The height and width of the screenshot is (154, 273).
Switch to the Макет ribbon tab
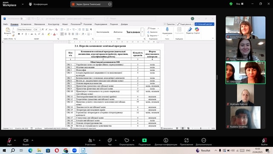tap(65, 24)
